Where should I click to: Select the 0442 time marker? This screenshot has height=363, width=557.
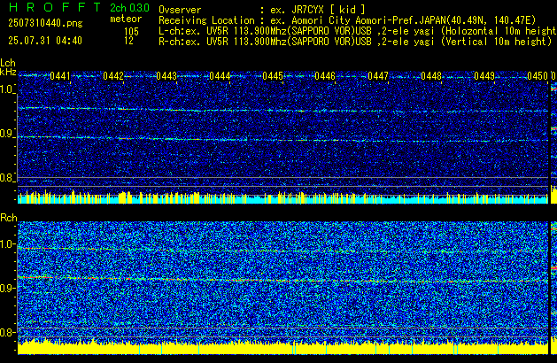pyautogui.click(x=113, y=76)
